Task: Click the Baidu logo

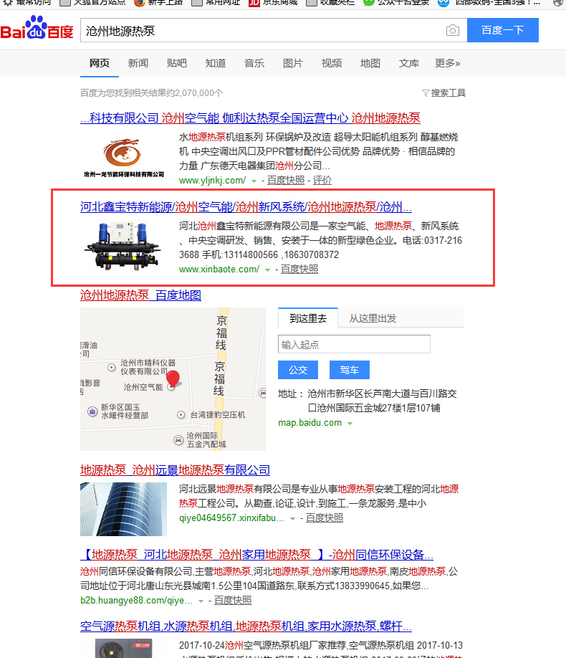Action: [37, 28]
